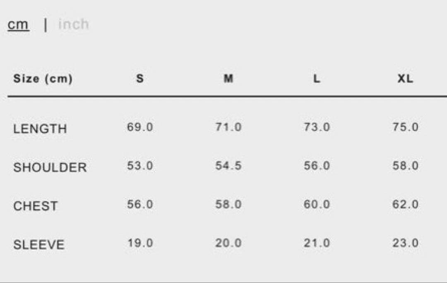Select the L size column header
The image size is (447, 283).
317,79
